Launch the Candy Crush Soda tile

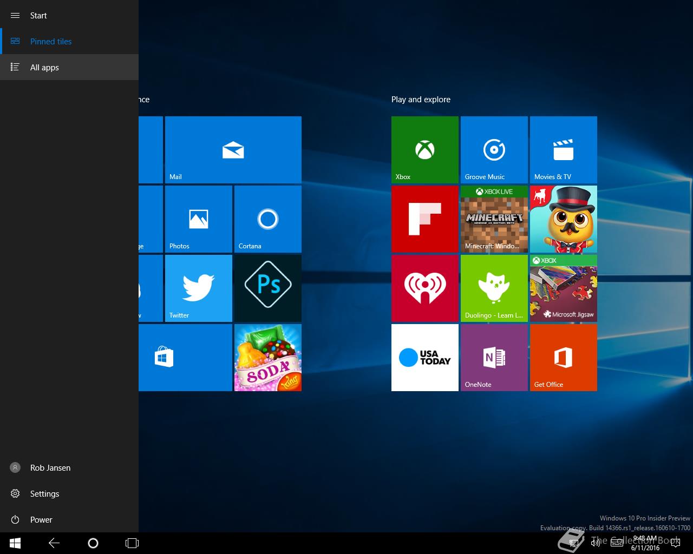tap(268, 358)
